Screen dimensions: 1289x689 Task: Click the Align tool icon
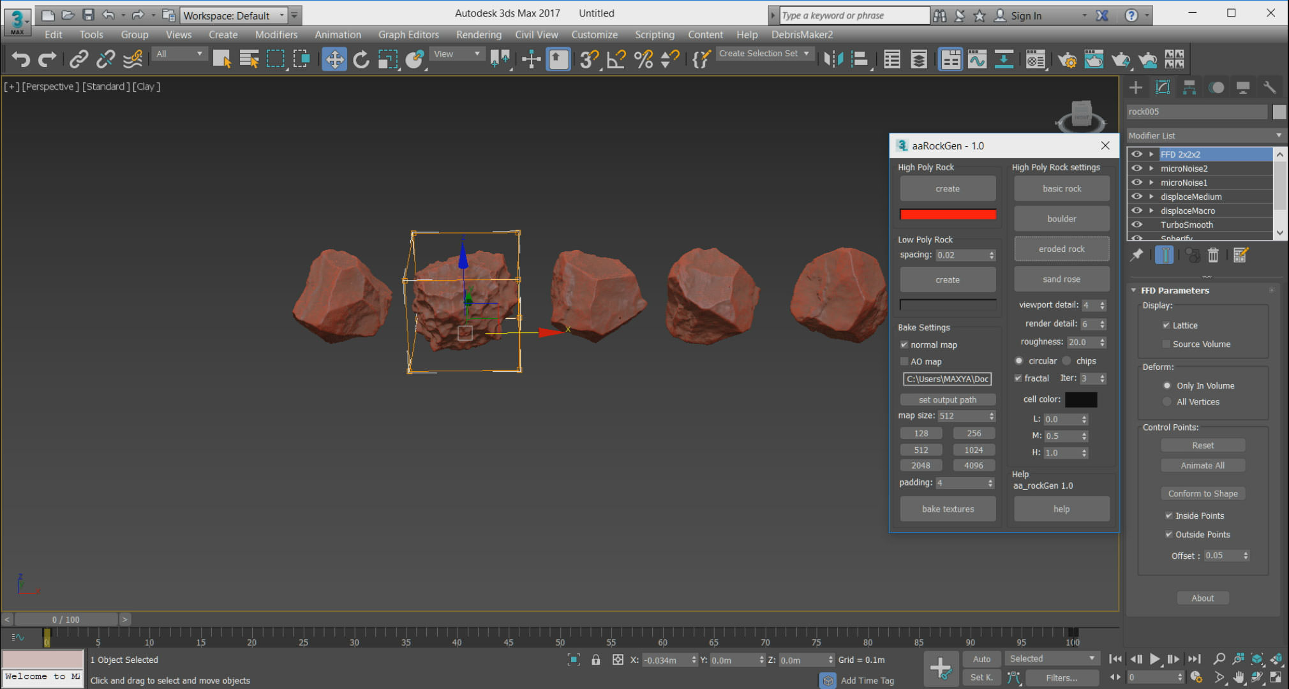tap(860, 60)
